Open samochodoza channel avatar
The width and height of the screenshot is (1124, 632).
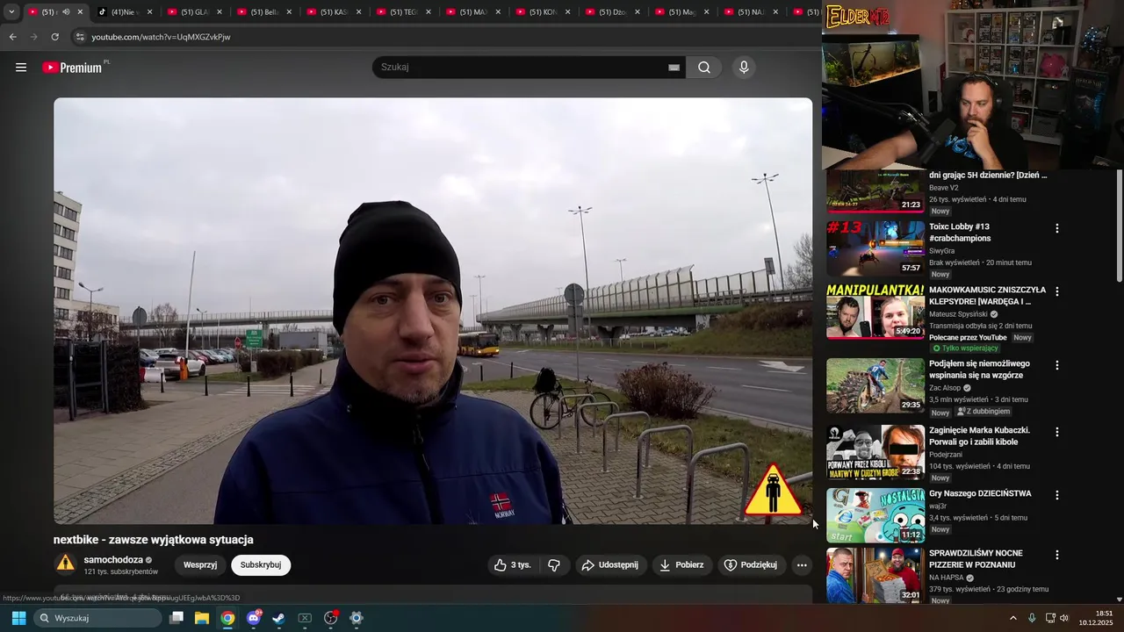pos(65,564)
